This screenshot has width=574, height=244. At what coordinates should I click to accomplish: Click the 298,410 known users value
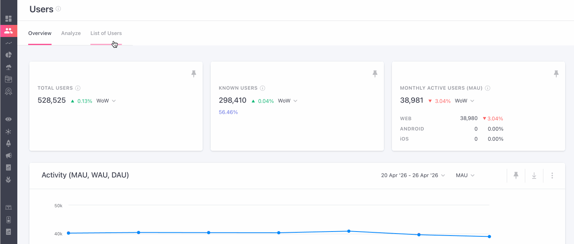coord(232,100)
